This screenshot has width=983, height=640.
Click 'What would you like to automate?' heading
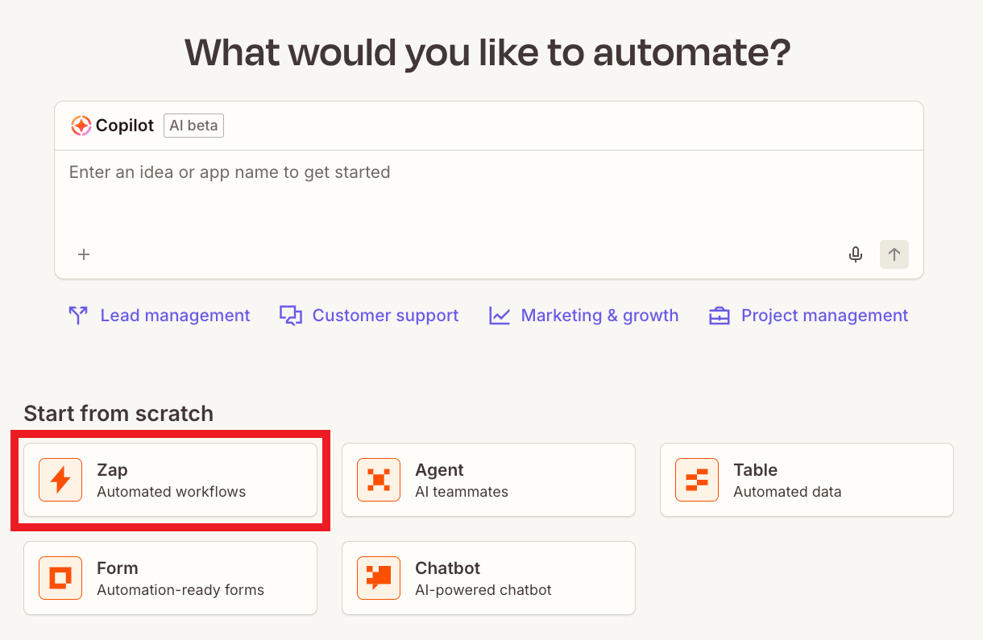point(487,52)
